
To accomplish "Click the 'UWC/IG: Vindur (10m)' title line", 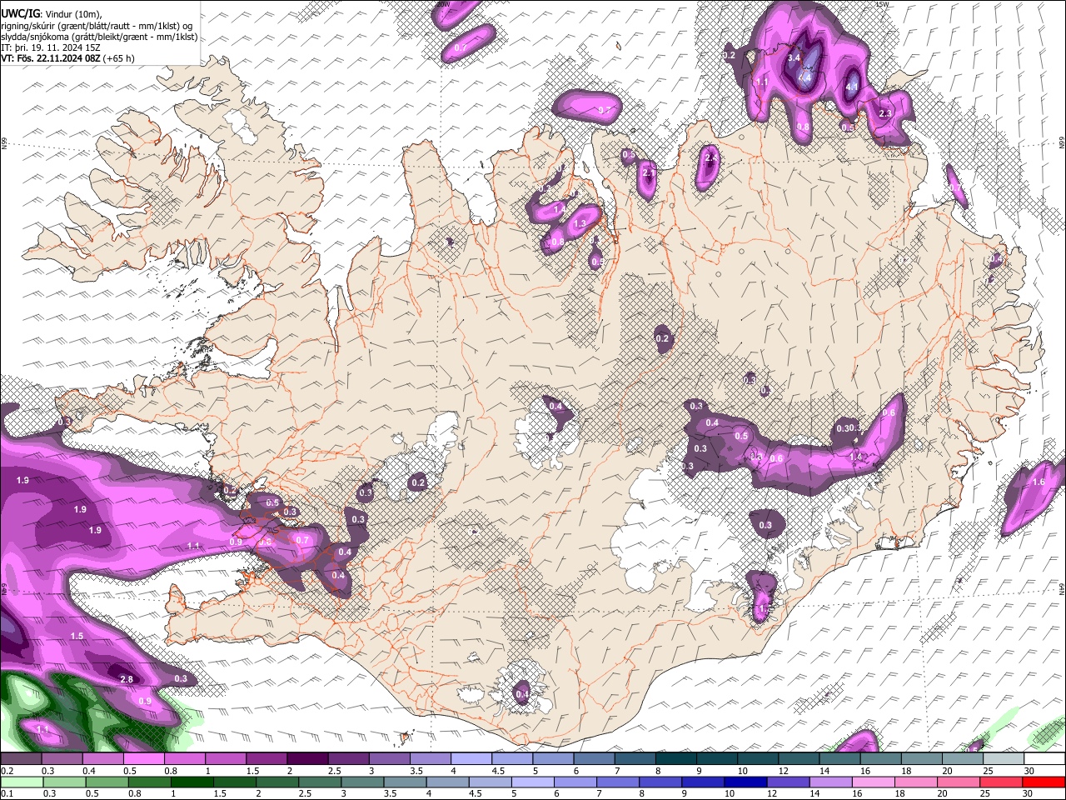I will coord(52,12).
